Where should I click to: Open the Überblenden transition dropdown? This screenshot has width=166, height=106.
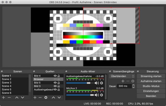pyautogui.click(x=122, y=76)
